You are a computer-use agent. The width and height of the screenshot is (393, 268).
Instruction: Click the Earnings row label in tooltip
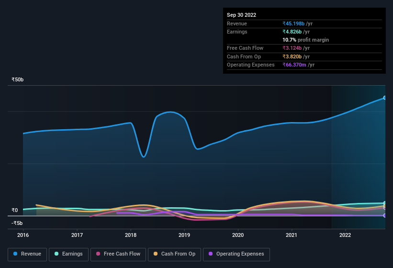pyautogui.click(x=237, y=32)
